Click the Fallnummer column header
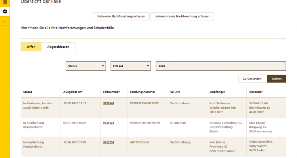This screenshot has height=158, width=297. coord(111,92)
